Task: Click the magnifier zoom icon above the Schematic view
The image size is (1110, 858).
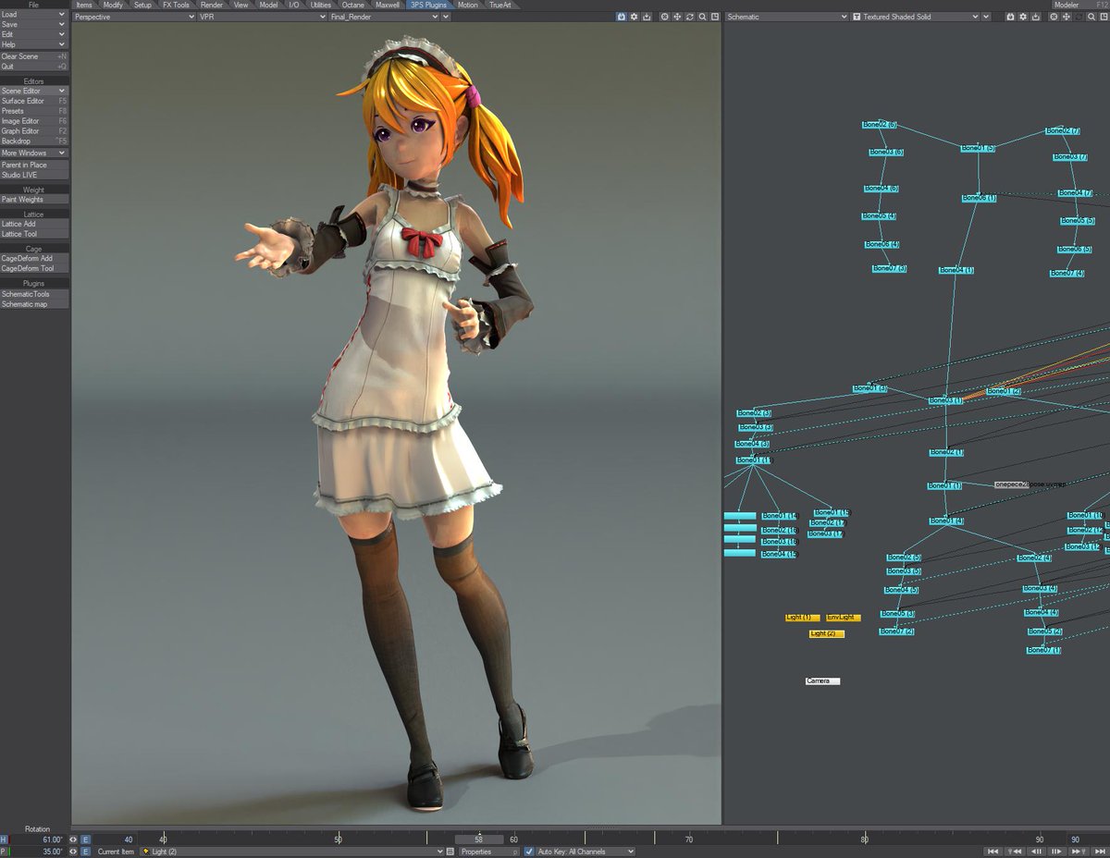Action: pos(1091,17)
